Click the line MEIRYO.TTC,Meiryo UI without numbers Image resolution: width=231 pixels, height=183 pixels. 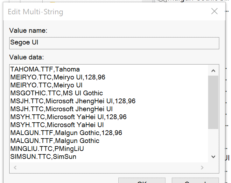[46, 85]
